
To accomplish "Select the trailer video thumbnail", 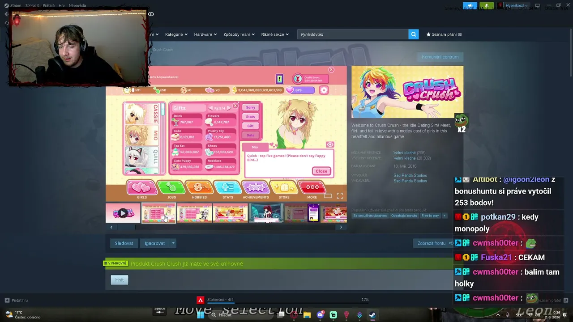I will pos(123,213).
